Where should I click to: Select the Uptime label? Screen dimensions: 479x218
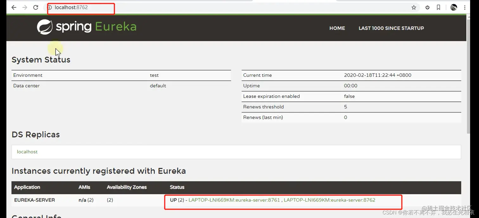pos(252,86)
